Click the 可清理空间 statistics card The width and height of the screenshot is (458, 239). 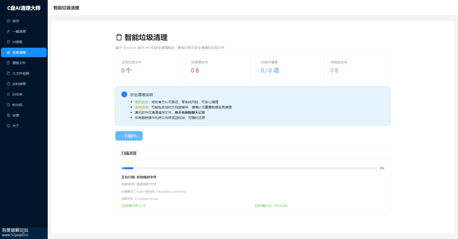pos(218,67)
